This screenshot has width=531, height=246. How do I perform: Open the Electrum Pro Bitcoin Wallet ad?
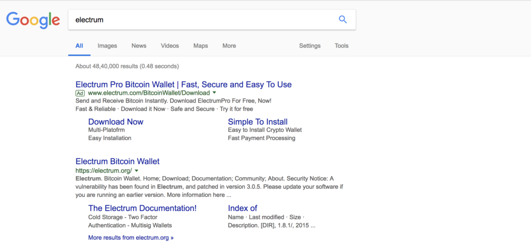(184, 84)
